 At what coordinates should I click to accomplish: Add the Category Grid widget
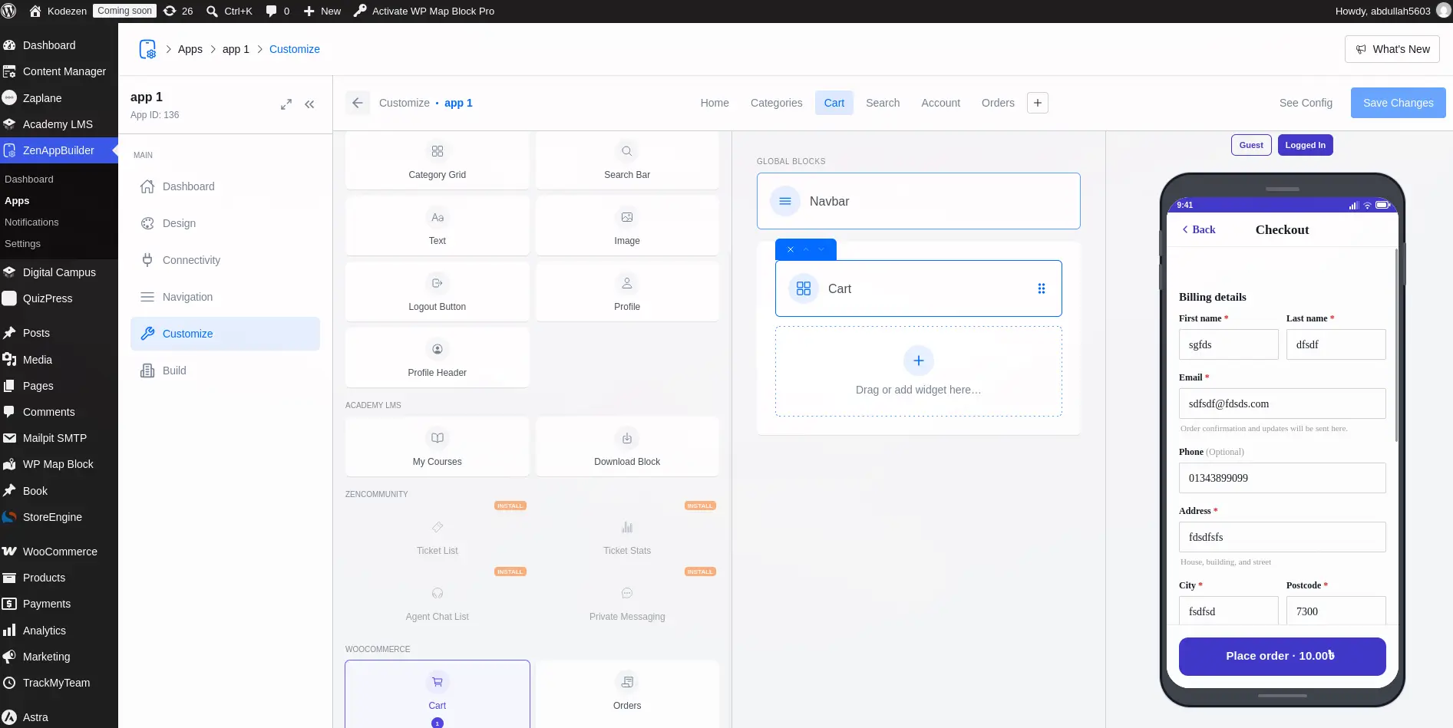click(x=438, y=160)
